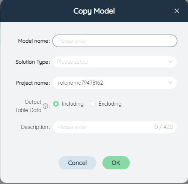Close the Copy Model dialog
The width and height of the screenshot is (188, 184).
tap(177, 11)
